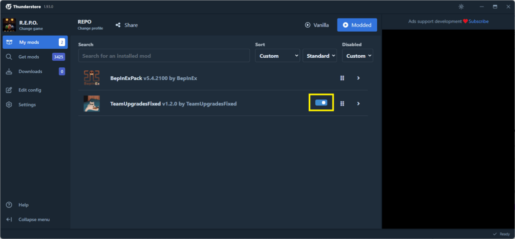Click the Share network icon

pos(118,25)
